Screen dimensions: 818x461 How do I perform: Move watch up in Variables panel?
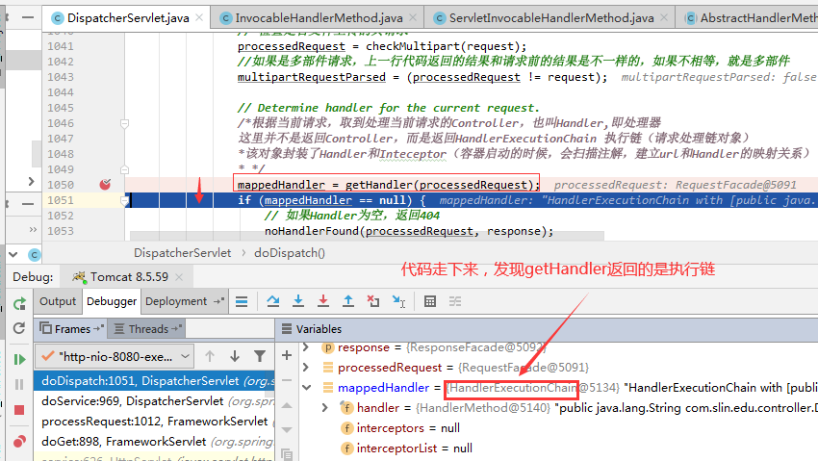click(x=287, y=405)
